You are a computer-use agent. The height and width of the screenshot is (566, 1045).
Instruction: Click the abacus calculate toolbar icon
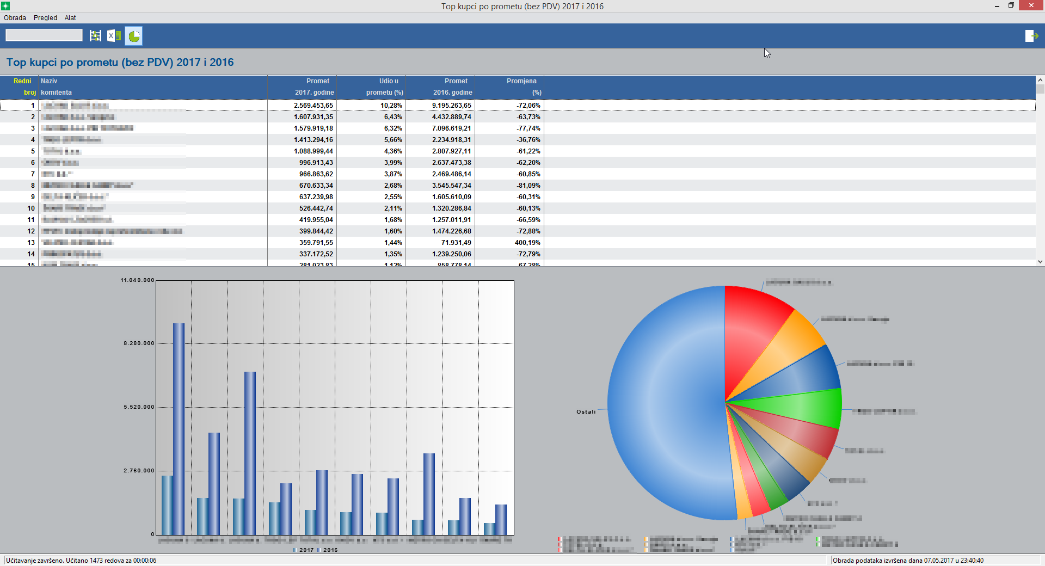tap(95, 36)
